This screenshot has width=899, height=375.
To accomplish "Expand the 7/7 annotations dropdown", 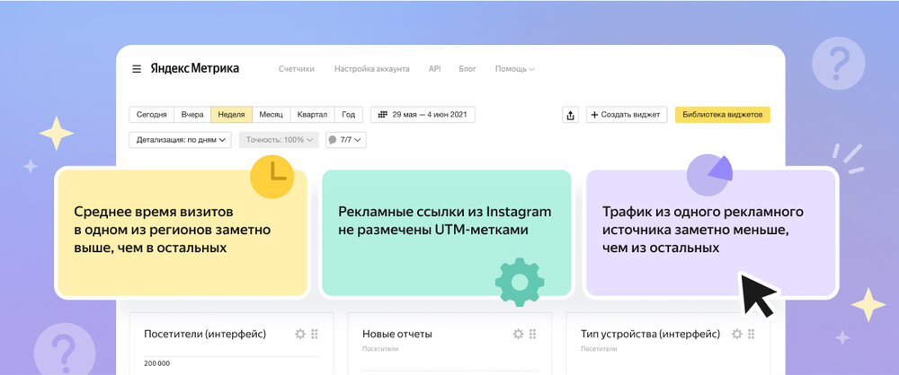I will pyautogui.click(x=346, y=140).
